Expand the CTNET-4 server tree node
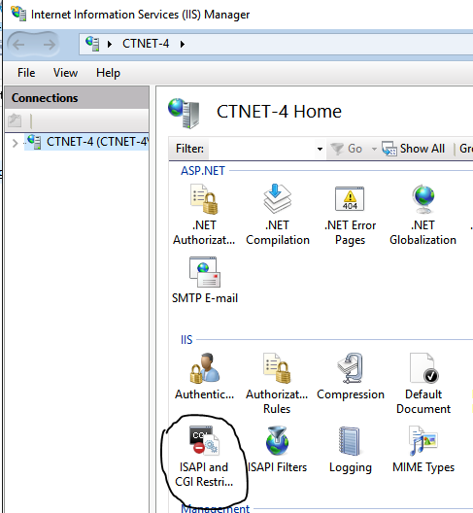 pyautogui.click(x=15, y=143)
